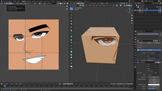This screenshot has height=91, width=162.
Task: Select the Bevel tool
Action: [71, 43]
